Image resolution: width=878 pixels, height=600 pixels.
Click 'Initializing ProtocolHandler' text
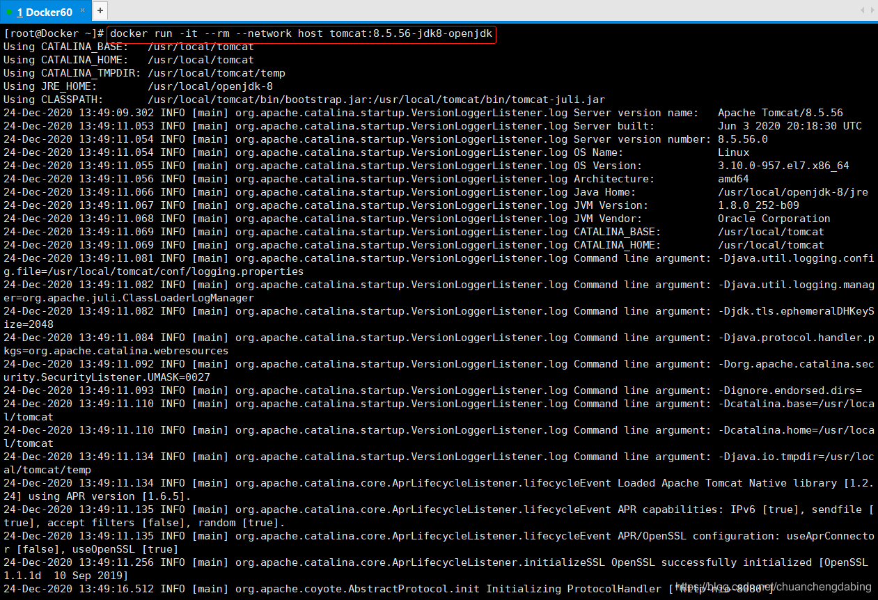click(574, 589)
